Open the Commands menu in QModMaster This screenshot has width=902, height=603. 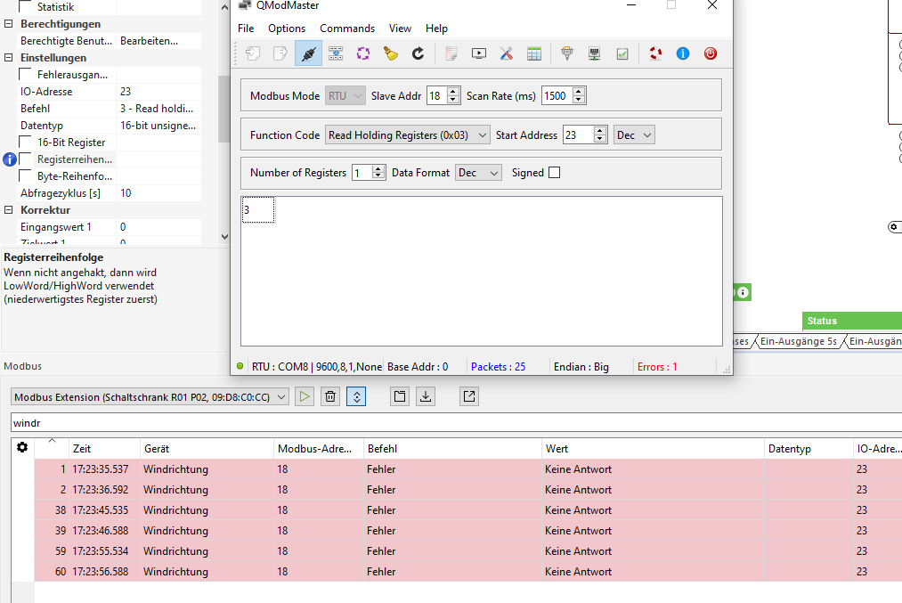[x=347, y=29]
